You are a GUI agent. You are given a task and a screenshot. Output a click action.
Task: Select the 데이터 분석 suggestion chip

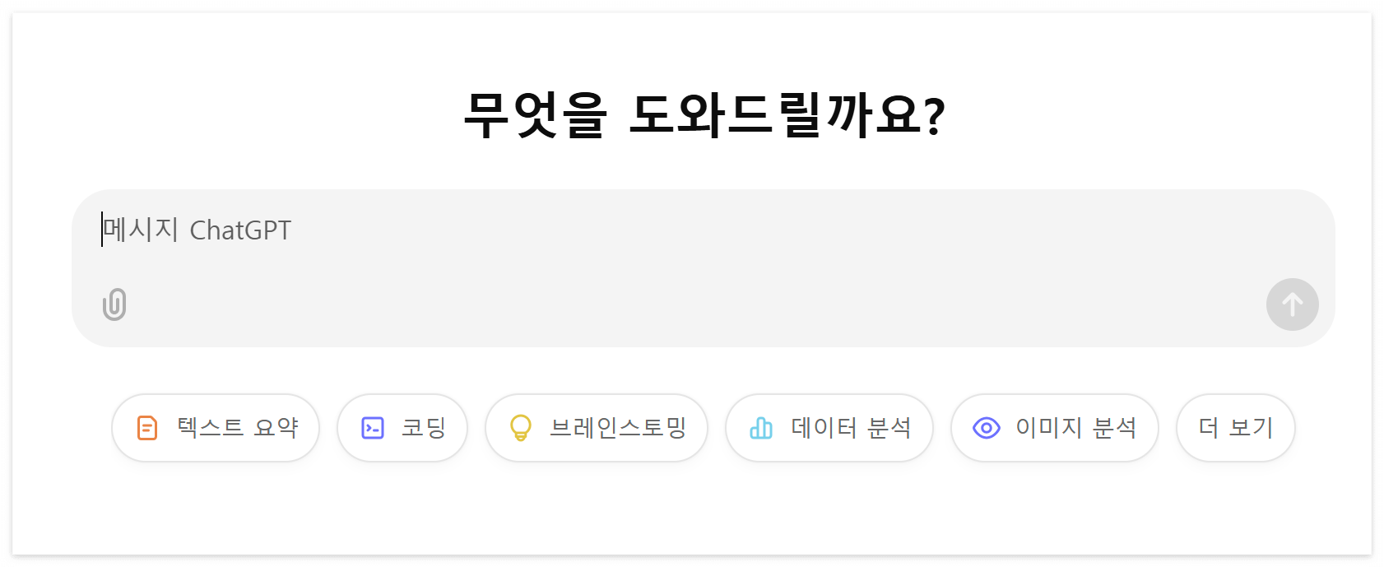click(829, 427)
